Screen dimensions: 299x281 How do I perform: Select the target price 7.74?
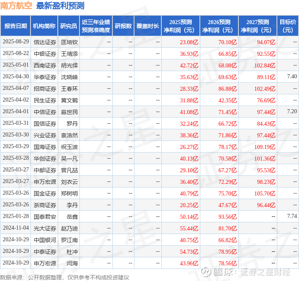(292, 216)
